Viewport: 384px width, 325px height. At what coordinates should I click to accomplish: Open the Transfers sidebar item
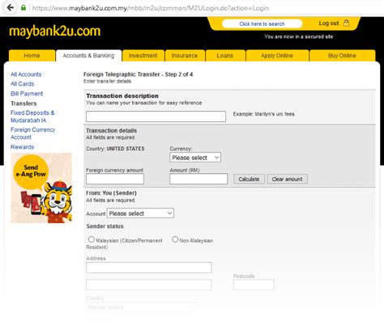pyautogui.click(x=23, y=103)
